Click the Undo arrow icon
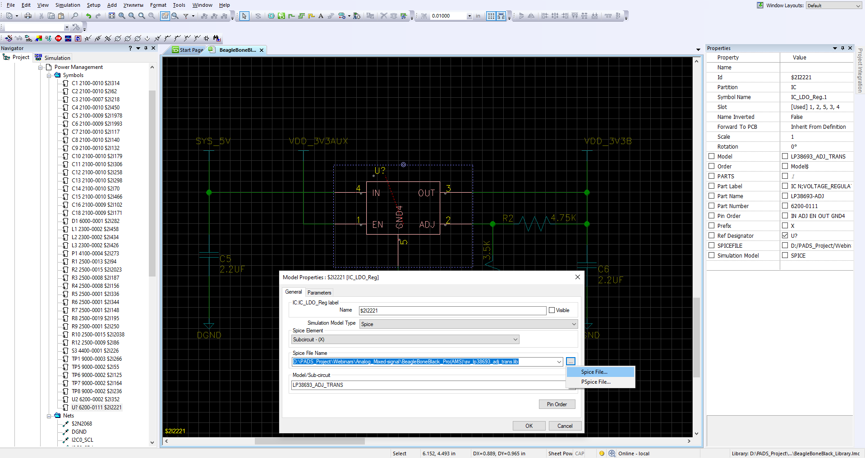 click(88, 16)
